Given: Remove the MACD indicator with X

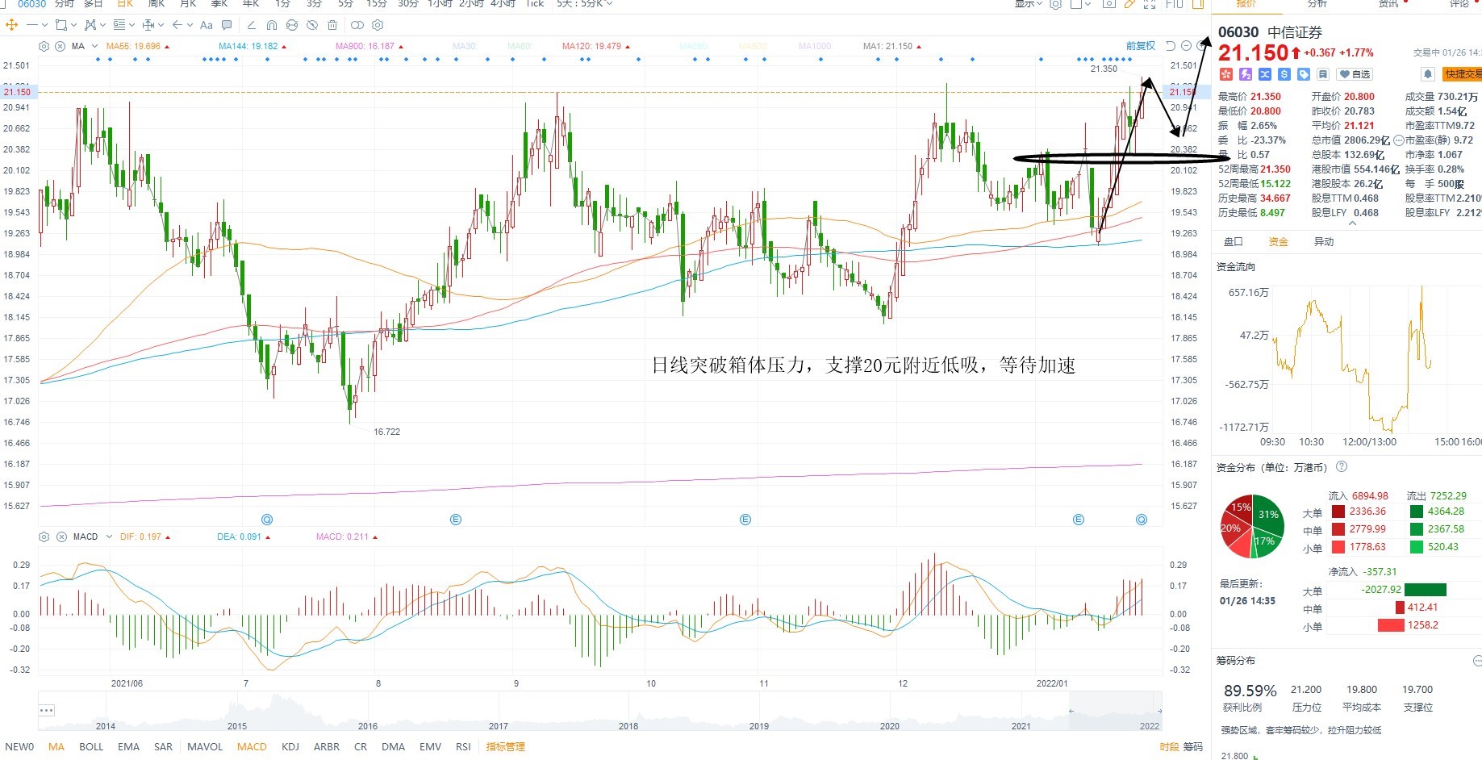Looking at the screenshot, I should [x=60, y=537].
